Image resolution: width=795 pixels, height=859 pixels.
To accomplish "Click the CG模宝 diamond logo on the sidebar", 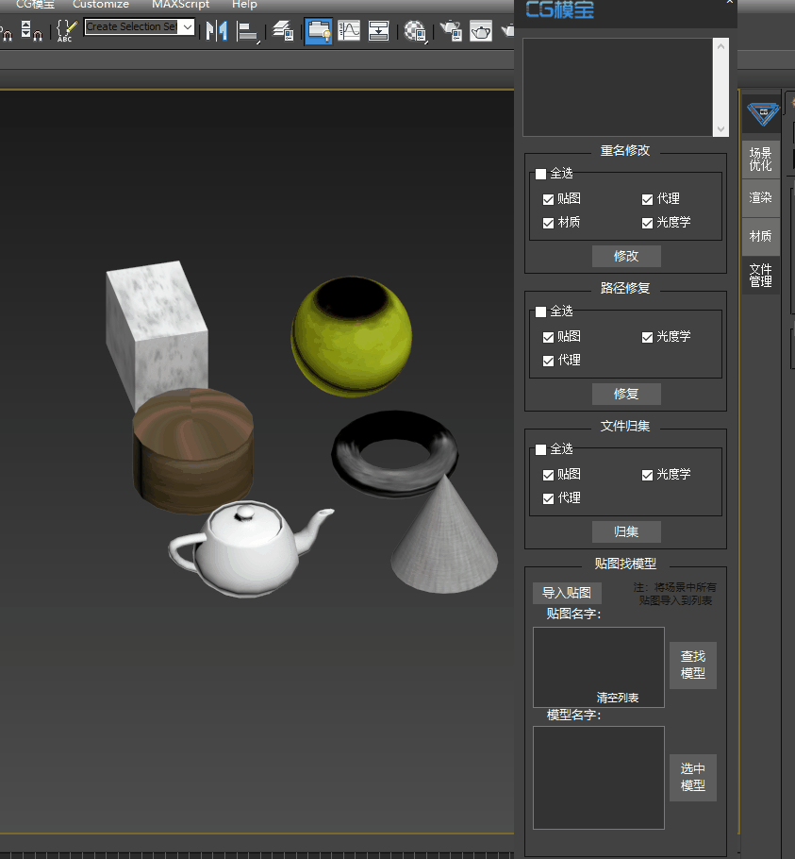I will click(761, 113).
